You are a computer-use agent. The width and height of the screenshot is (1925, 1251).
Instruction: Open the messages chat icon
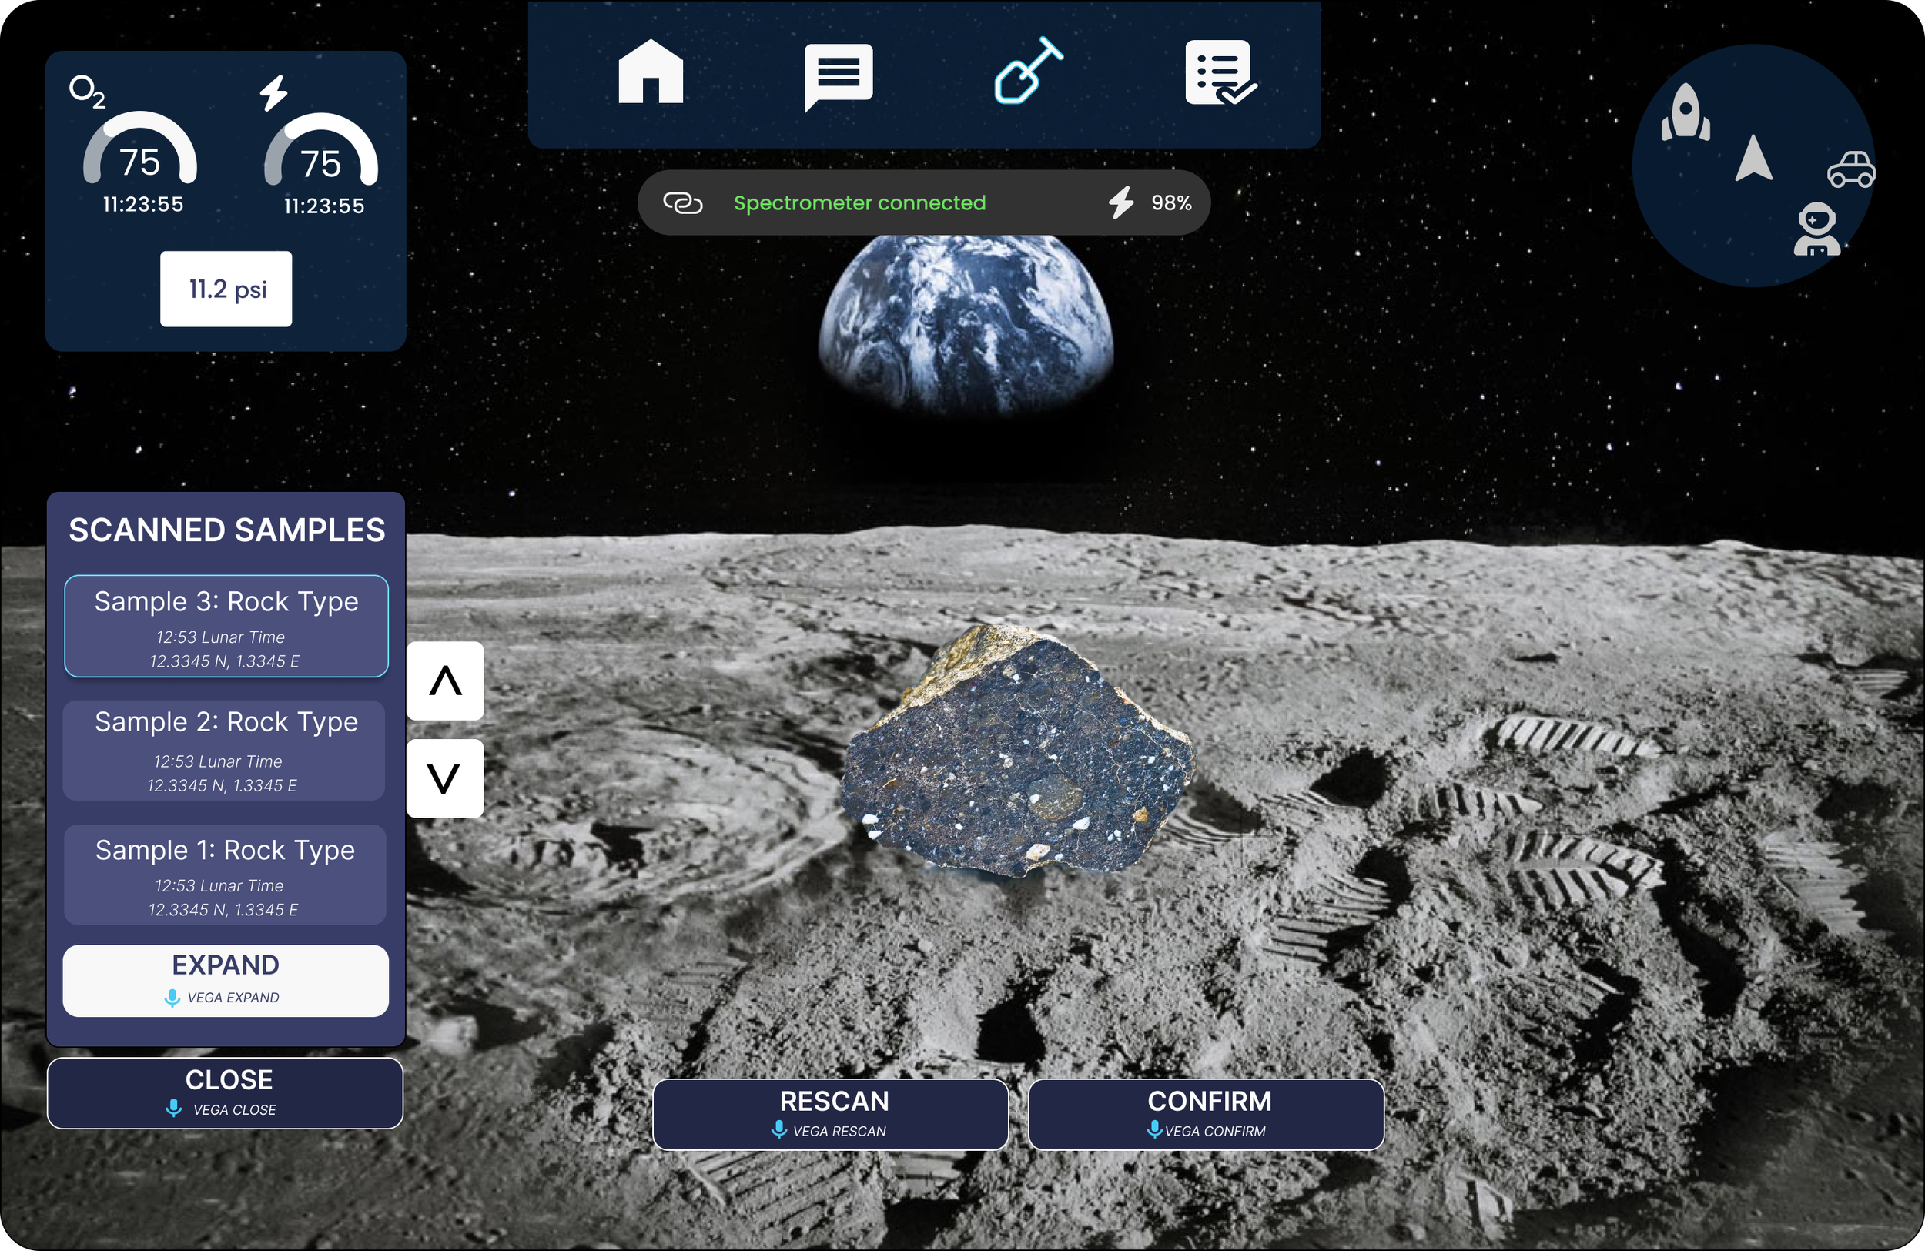838,75
